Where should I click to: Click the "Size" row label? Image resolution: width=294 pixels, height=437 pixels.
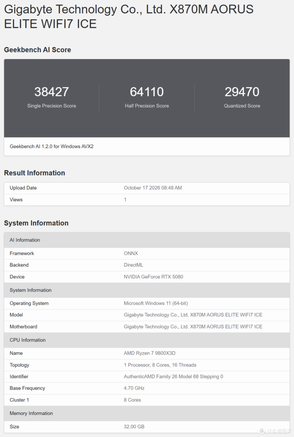pyautogui.click(x=14, y=427)
